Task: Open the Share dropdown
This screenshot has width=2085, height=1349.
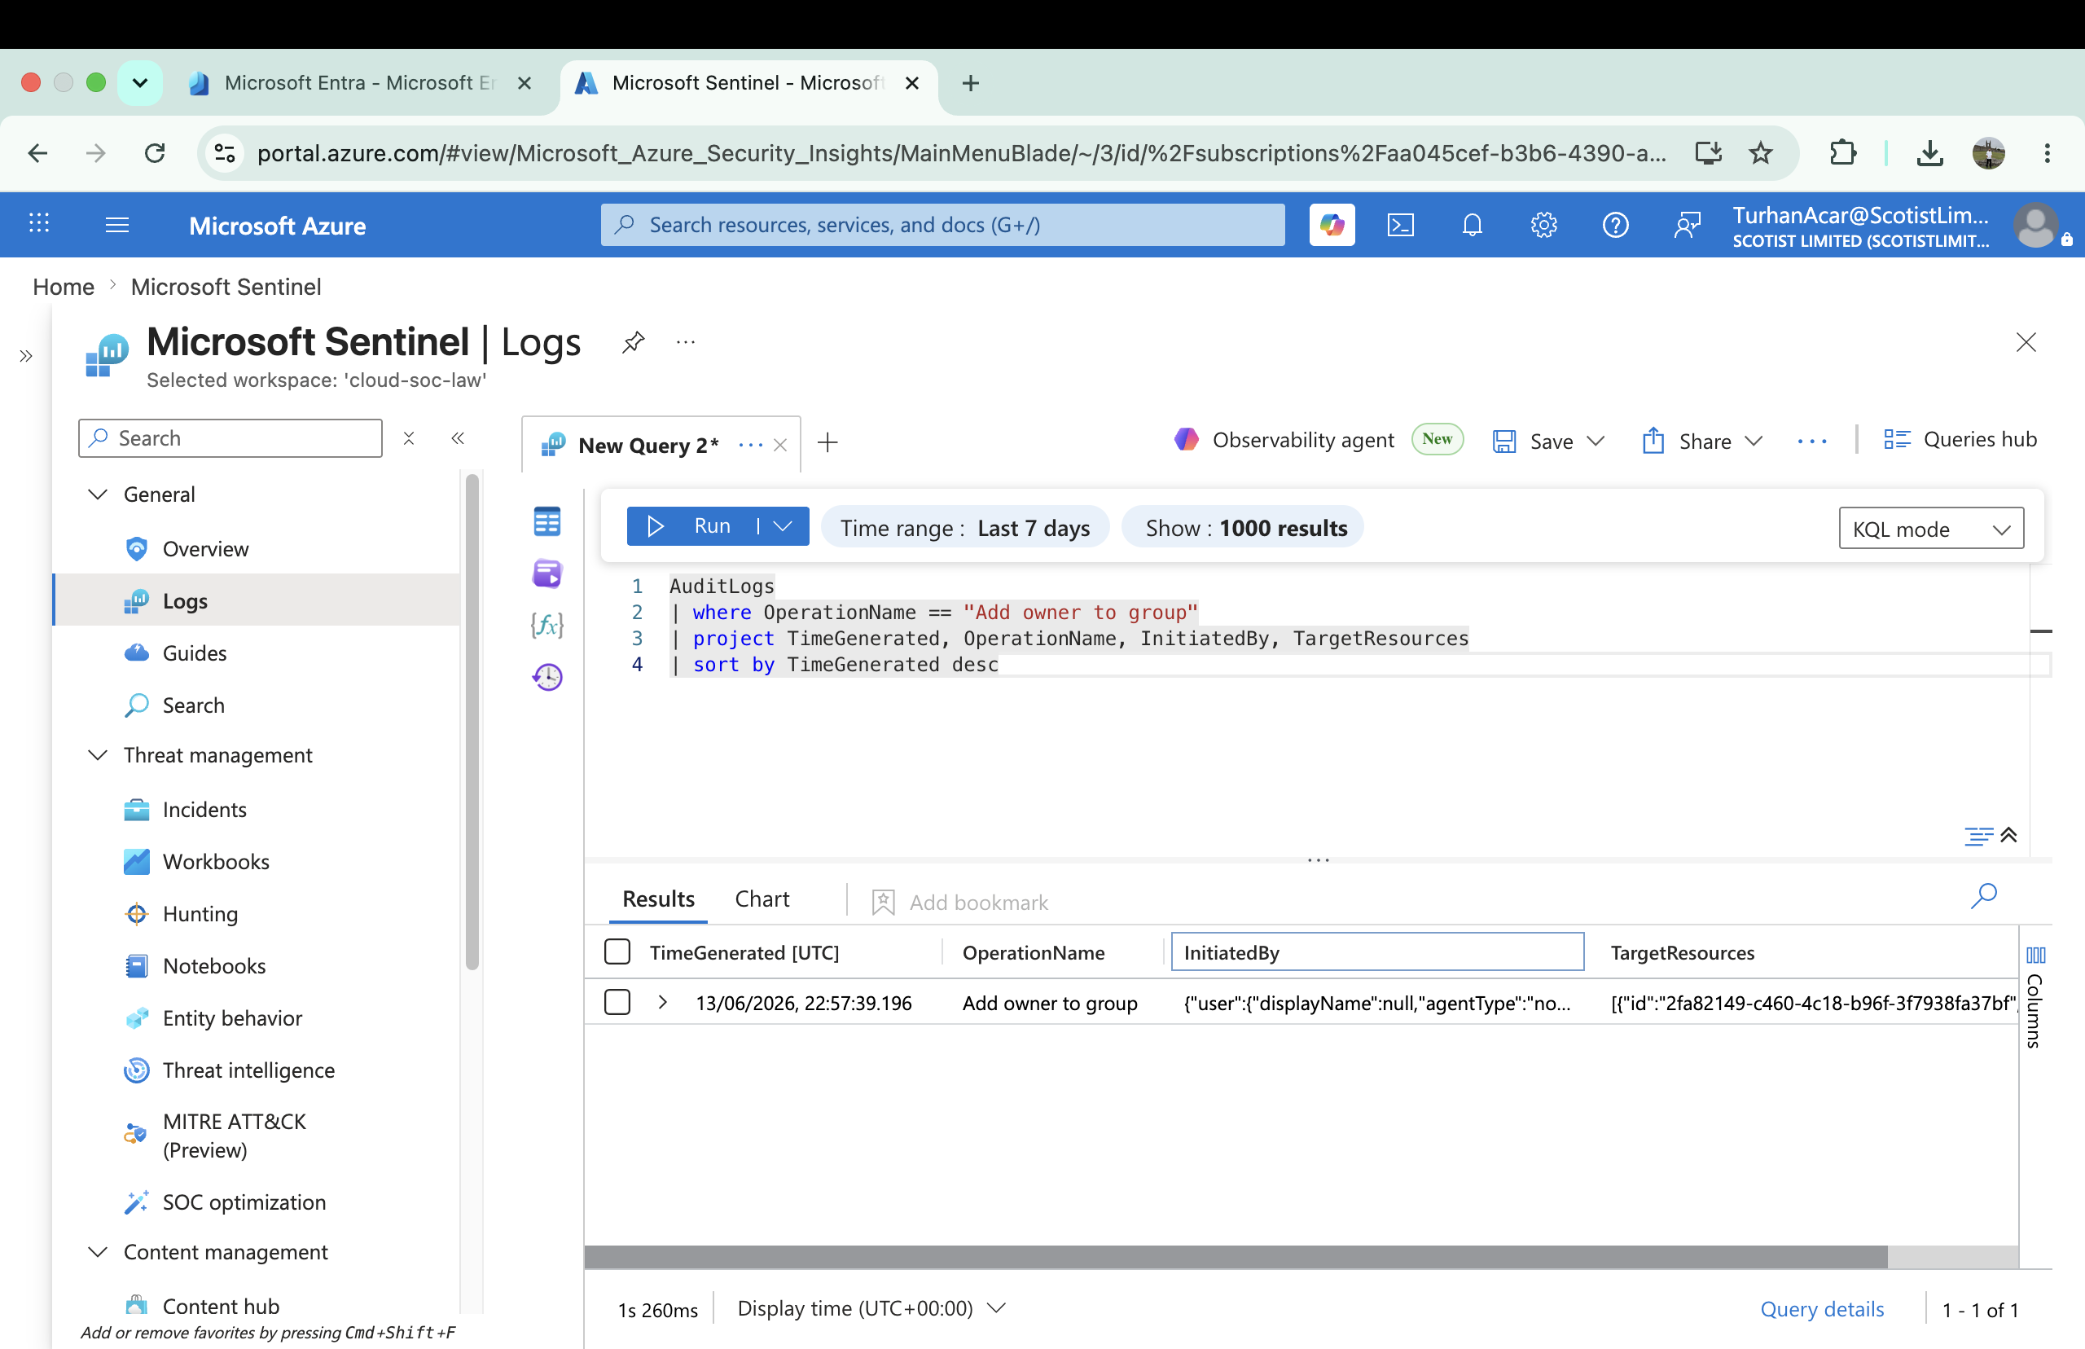Action: (x=1754, y=441)
